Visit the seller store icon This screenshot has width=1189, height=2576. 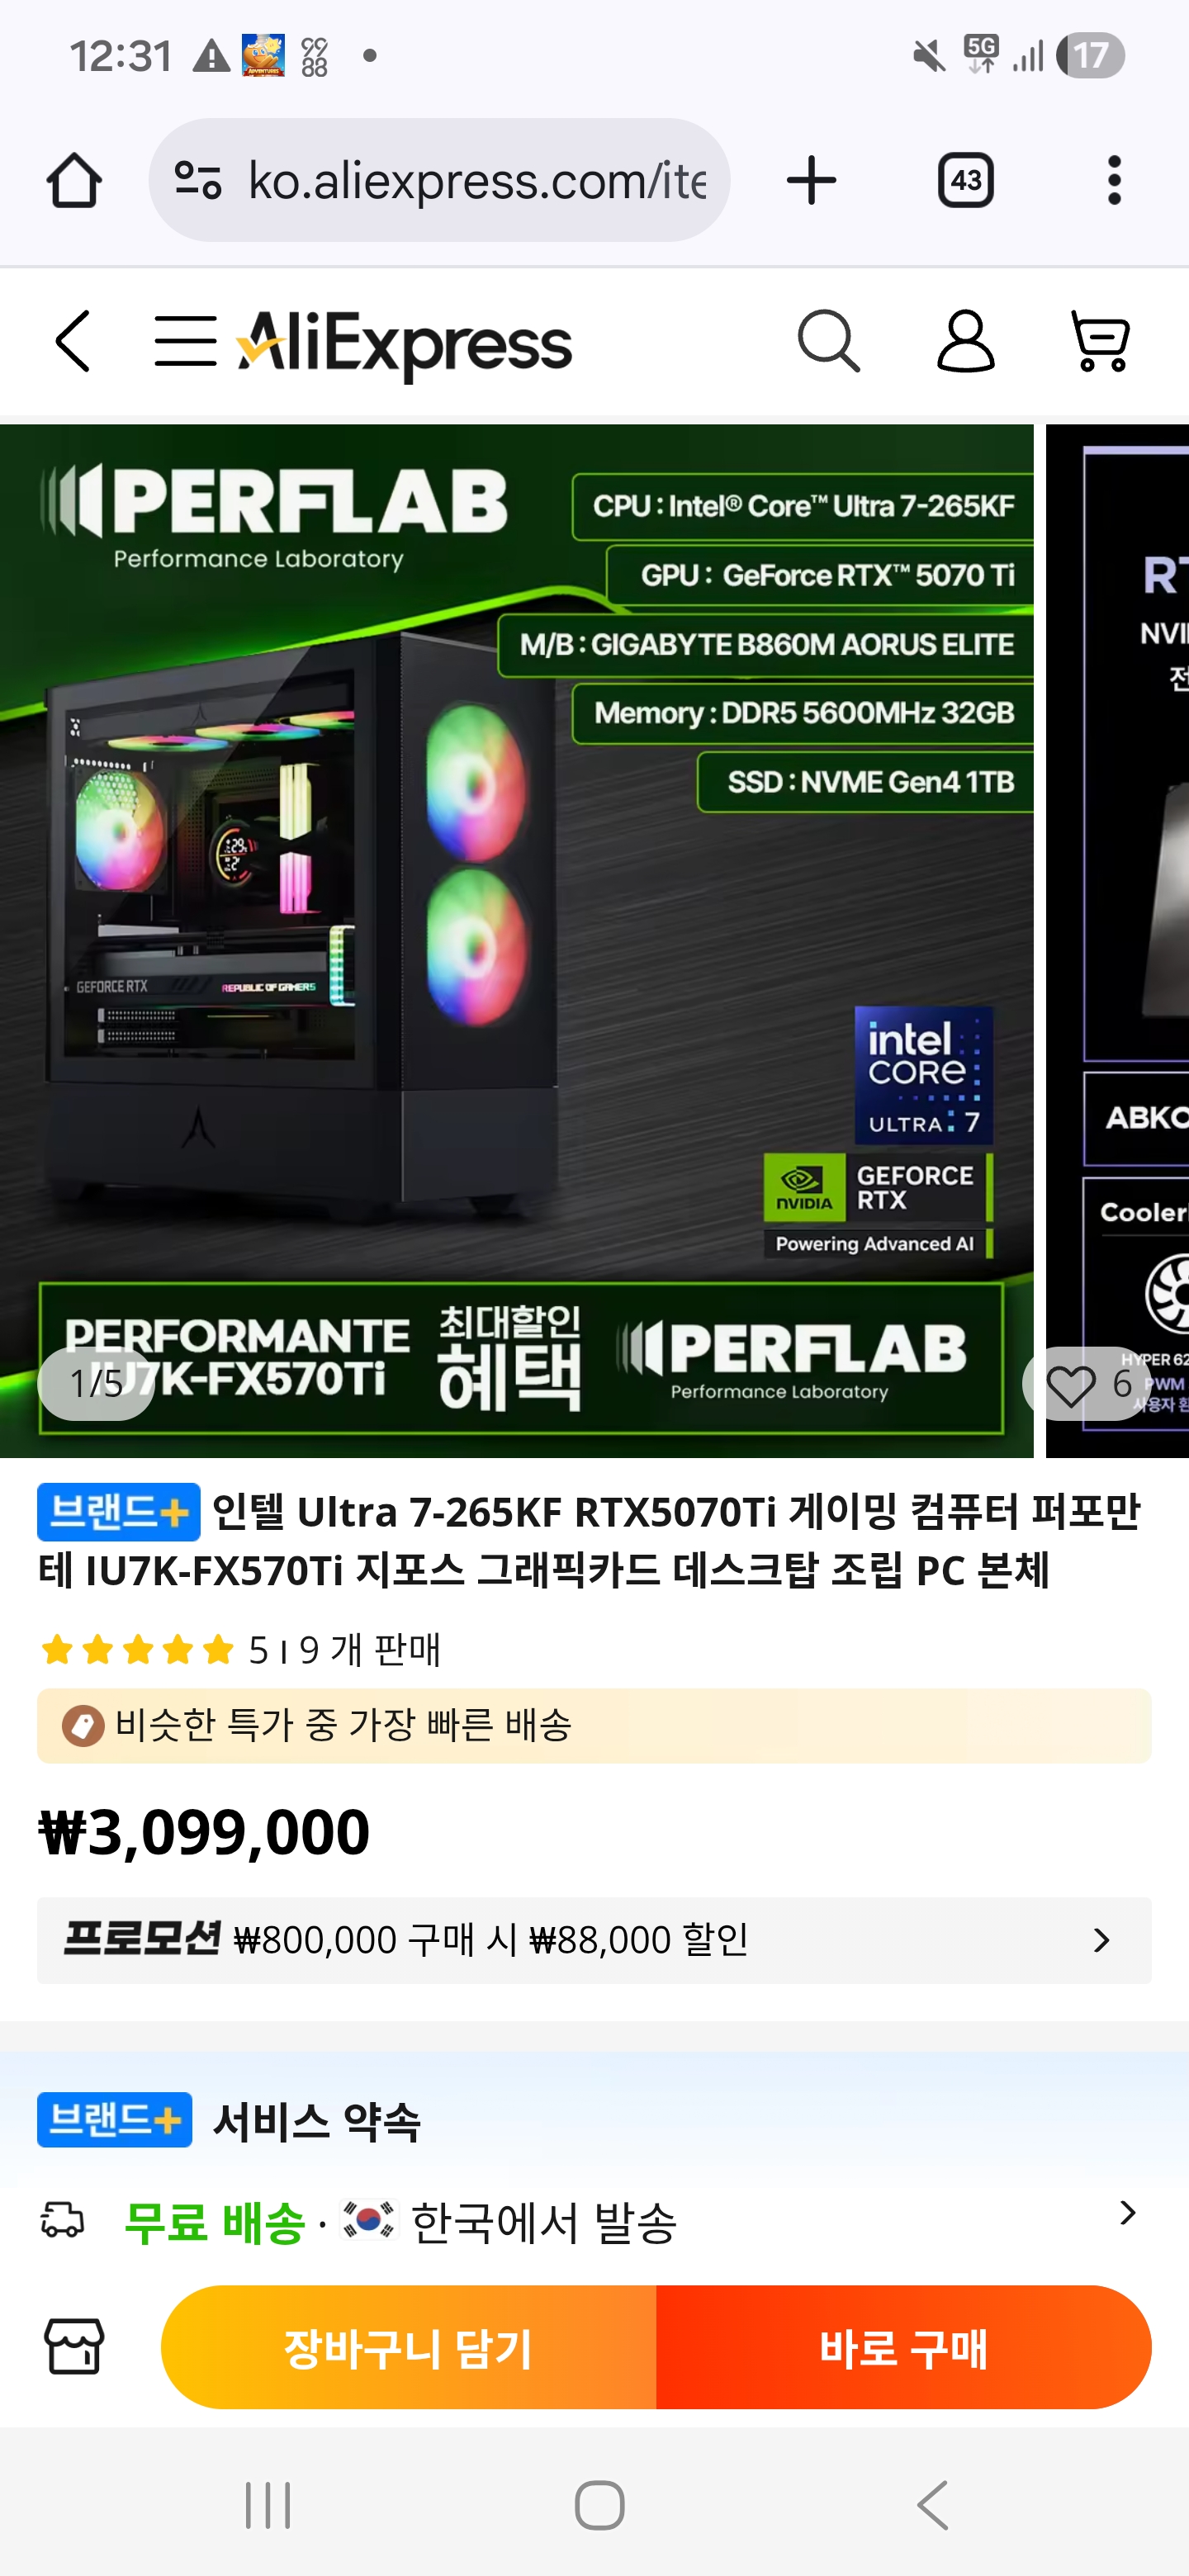tap(74, 2347)
